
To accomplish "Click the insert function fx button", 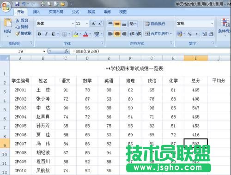I will pos(67,51).
